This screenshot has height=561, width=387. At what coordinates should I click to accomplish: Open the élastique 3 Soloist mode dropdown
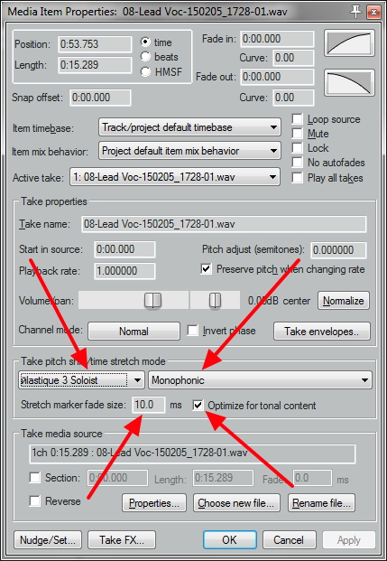81,380
